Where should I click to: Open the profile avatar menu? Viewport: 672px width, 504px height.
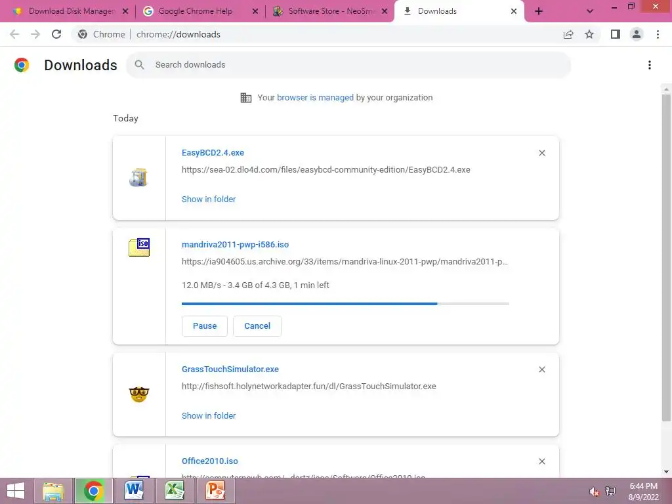[637, 34]
